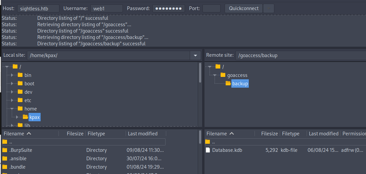
Task: Click the .bundle folder icon
Action: pyautogui.click(x=5, y=167)
